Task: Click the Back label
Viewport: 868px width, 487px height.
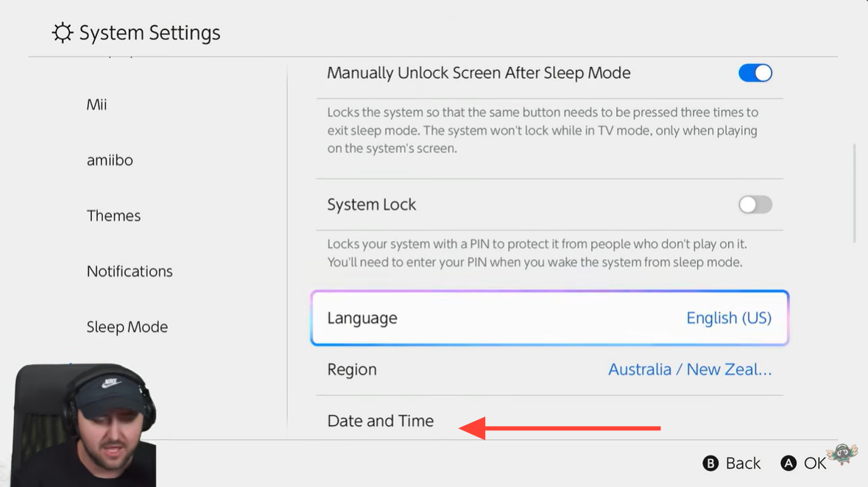Action: (742, 463)
